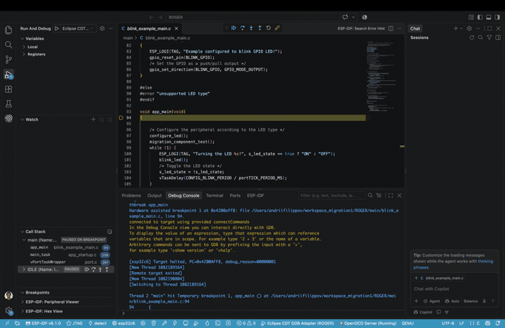Switch to the Problems tab
Viewport: 505px width, 328px height.
[131, 195]
